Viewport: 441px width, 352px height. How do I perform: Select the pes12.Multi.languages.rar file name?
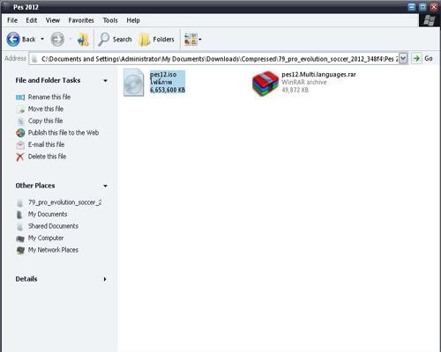tap(318, 75)
